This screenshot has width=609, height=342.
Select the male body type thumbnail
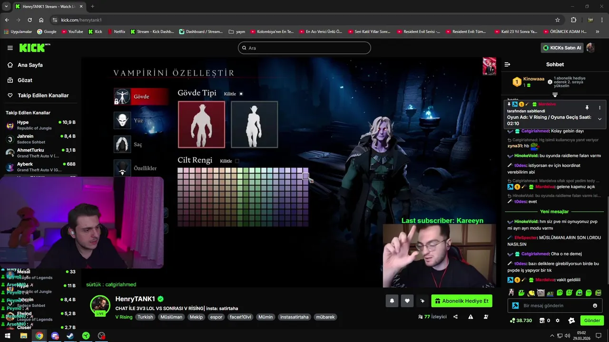tap(201, 124)
